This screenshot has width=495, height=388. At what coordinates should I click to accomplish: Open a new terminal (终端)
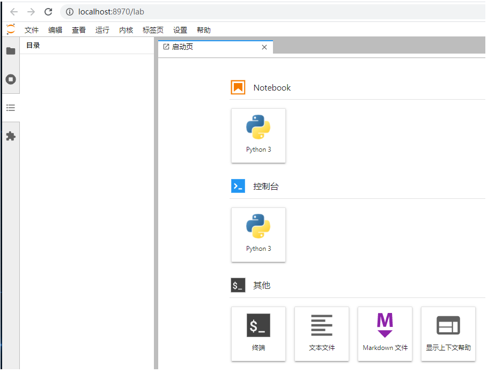tap(258, 334)
